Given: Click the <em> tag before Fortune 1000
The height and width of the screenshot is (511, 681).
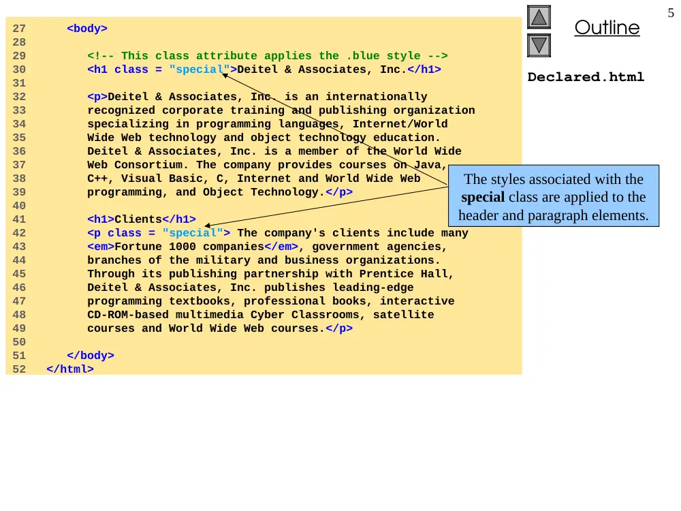Looking at the screenshot, I should (x=101, y=247).
